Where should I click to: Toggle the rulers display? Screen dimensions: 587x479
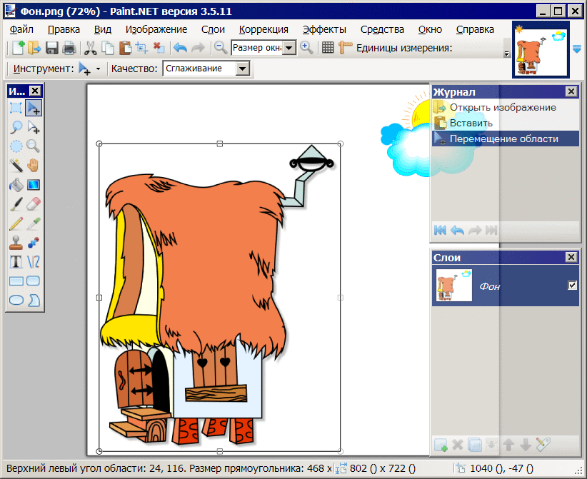tap(346, 48)
